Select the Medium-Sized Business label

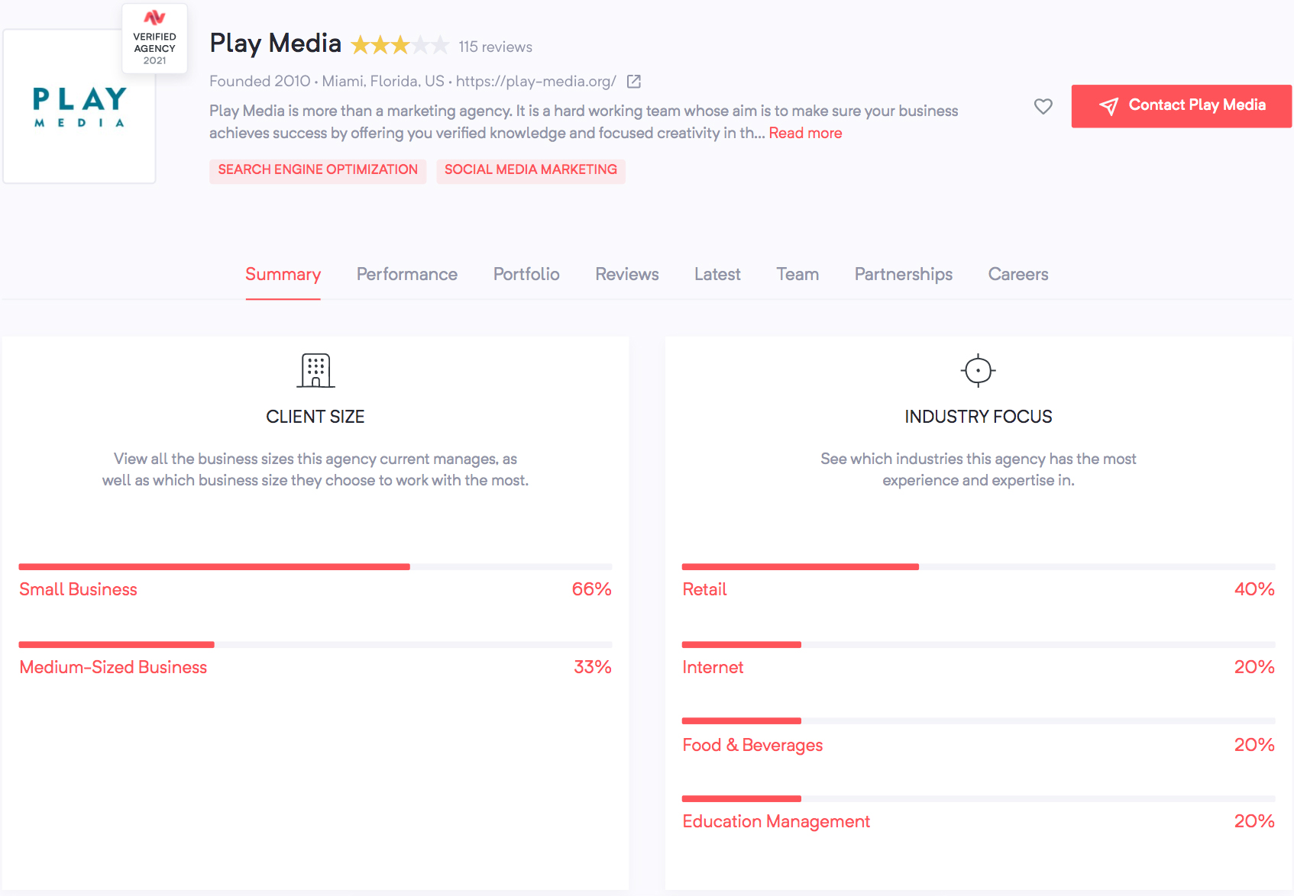tap(113, 667)
